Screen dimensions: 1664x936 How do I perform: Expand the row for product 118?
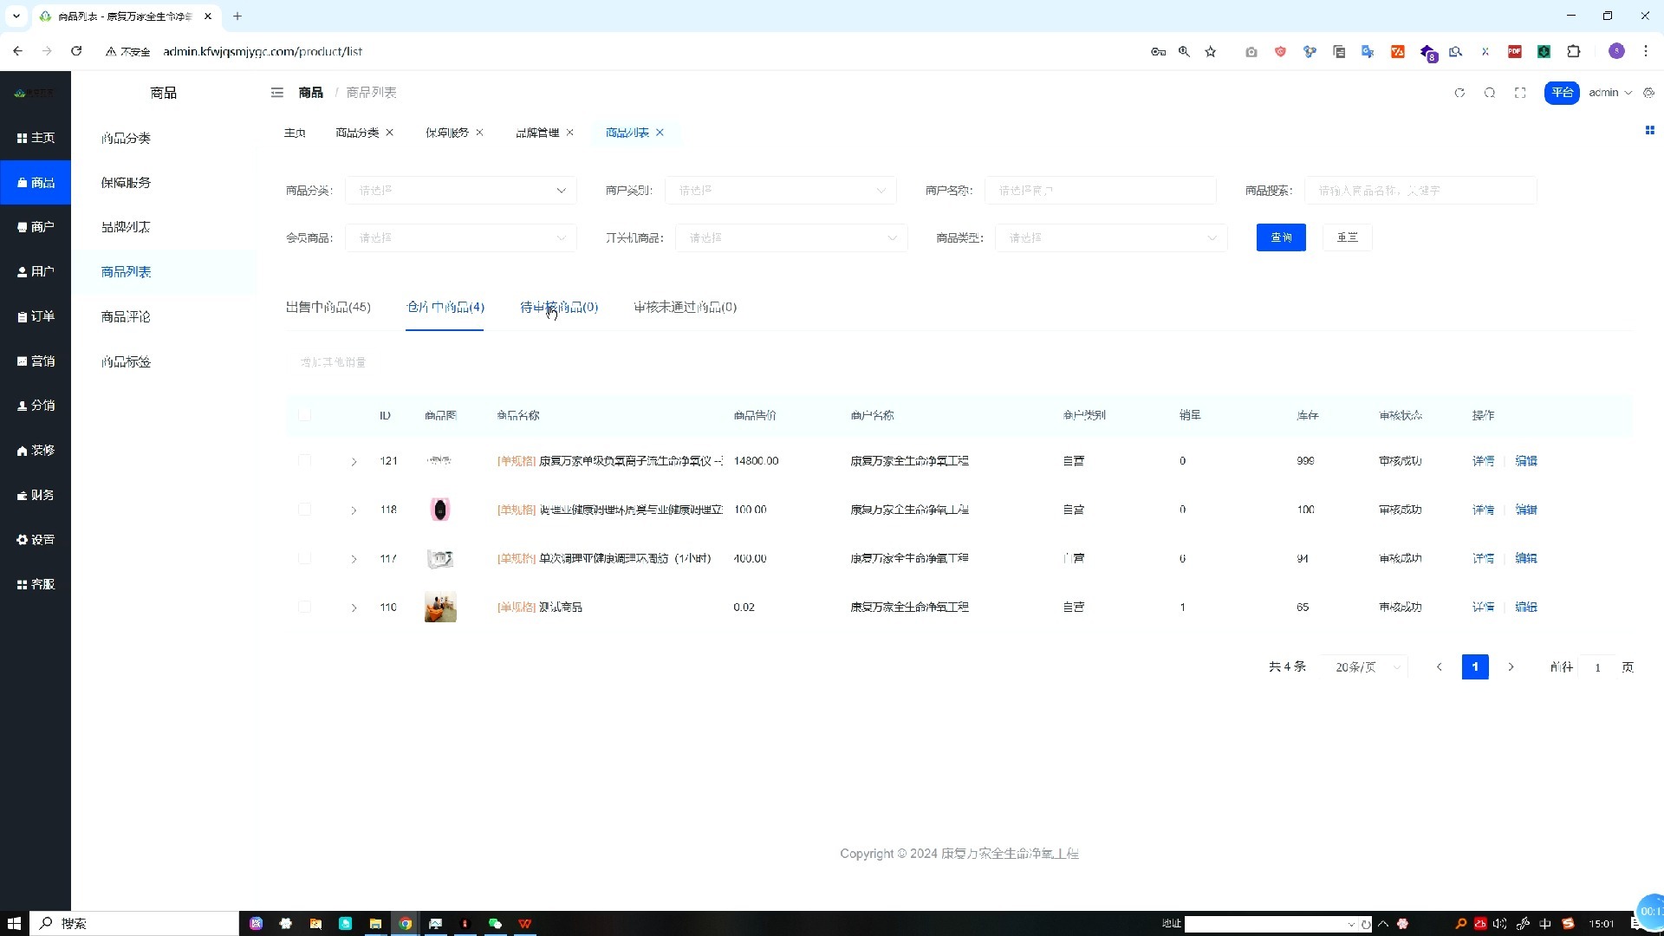point(354,510)
